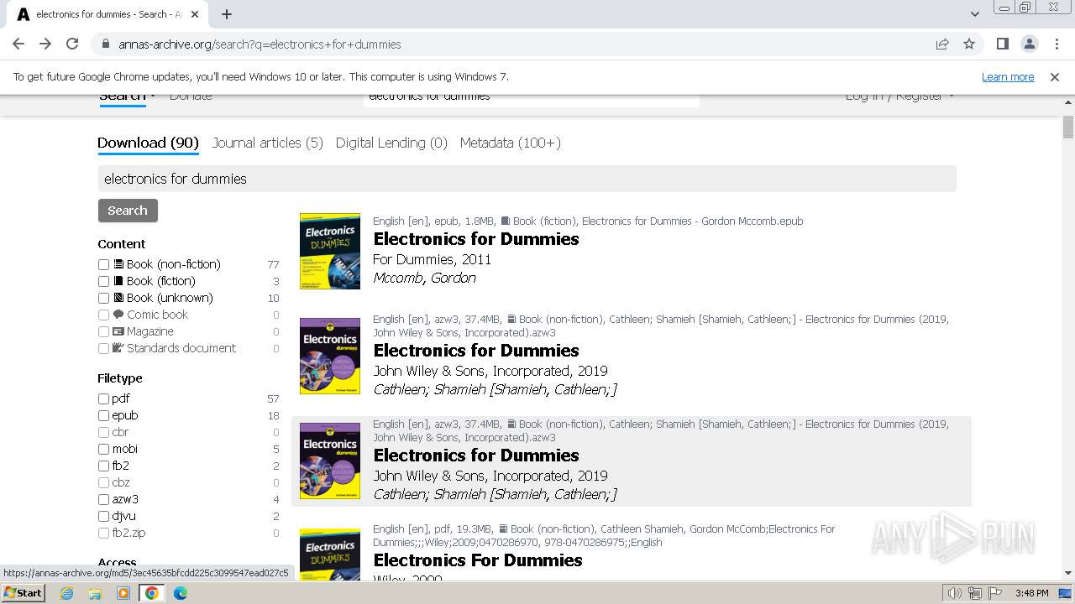Click the gray Search button
1075x604 pixels.
[128, 211]
